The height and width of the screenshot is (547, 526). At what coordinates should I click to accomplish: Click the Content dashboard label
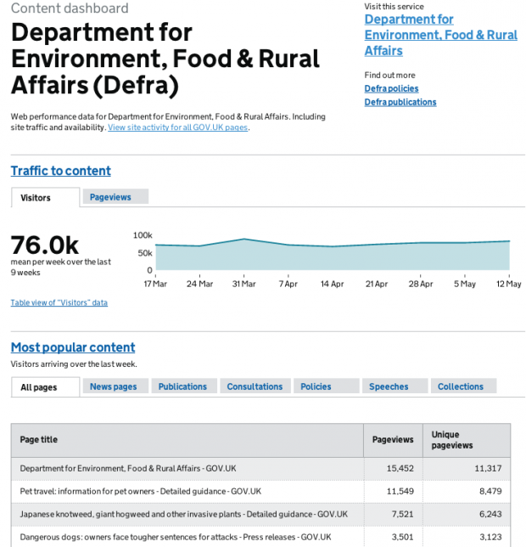click(70, 8)
